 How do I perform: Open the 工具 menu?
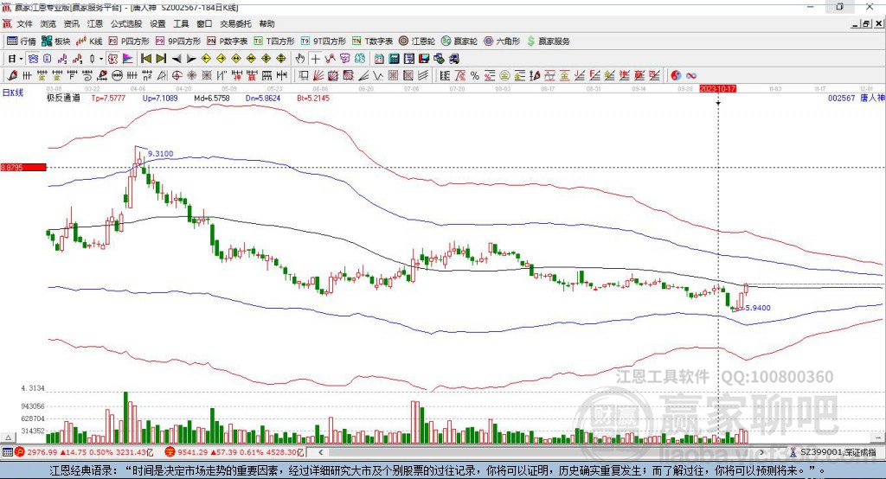pos(181,23)
